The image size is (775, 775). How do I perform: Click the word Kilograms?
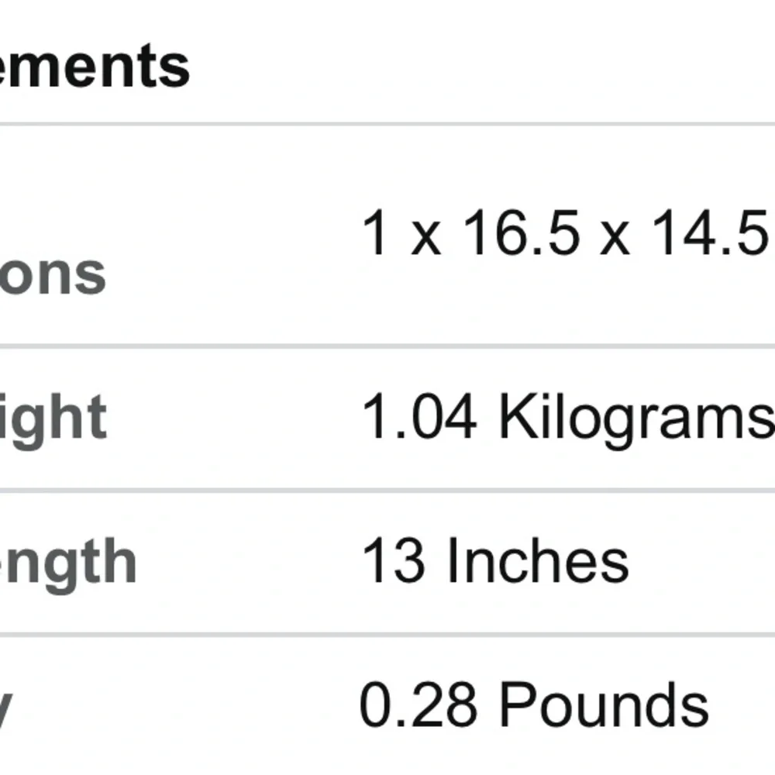tap(635, 417)
